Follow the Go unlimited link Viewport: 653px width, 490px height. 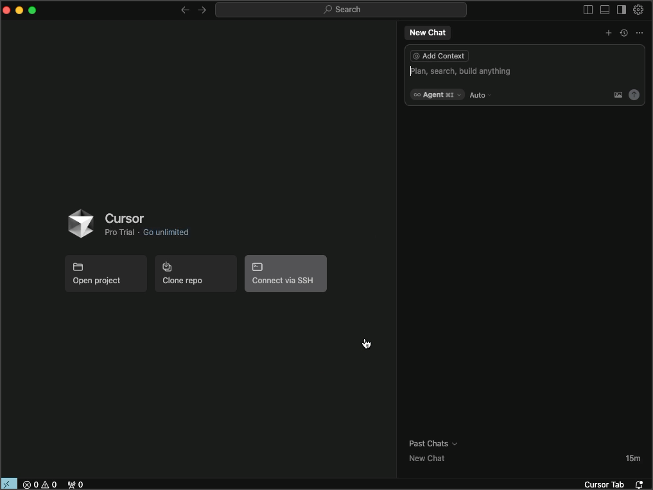tap(166, 232)
